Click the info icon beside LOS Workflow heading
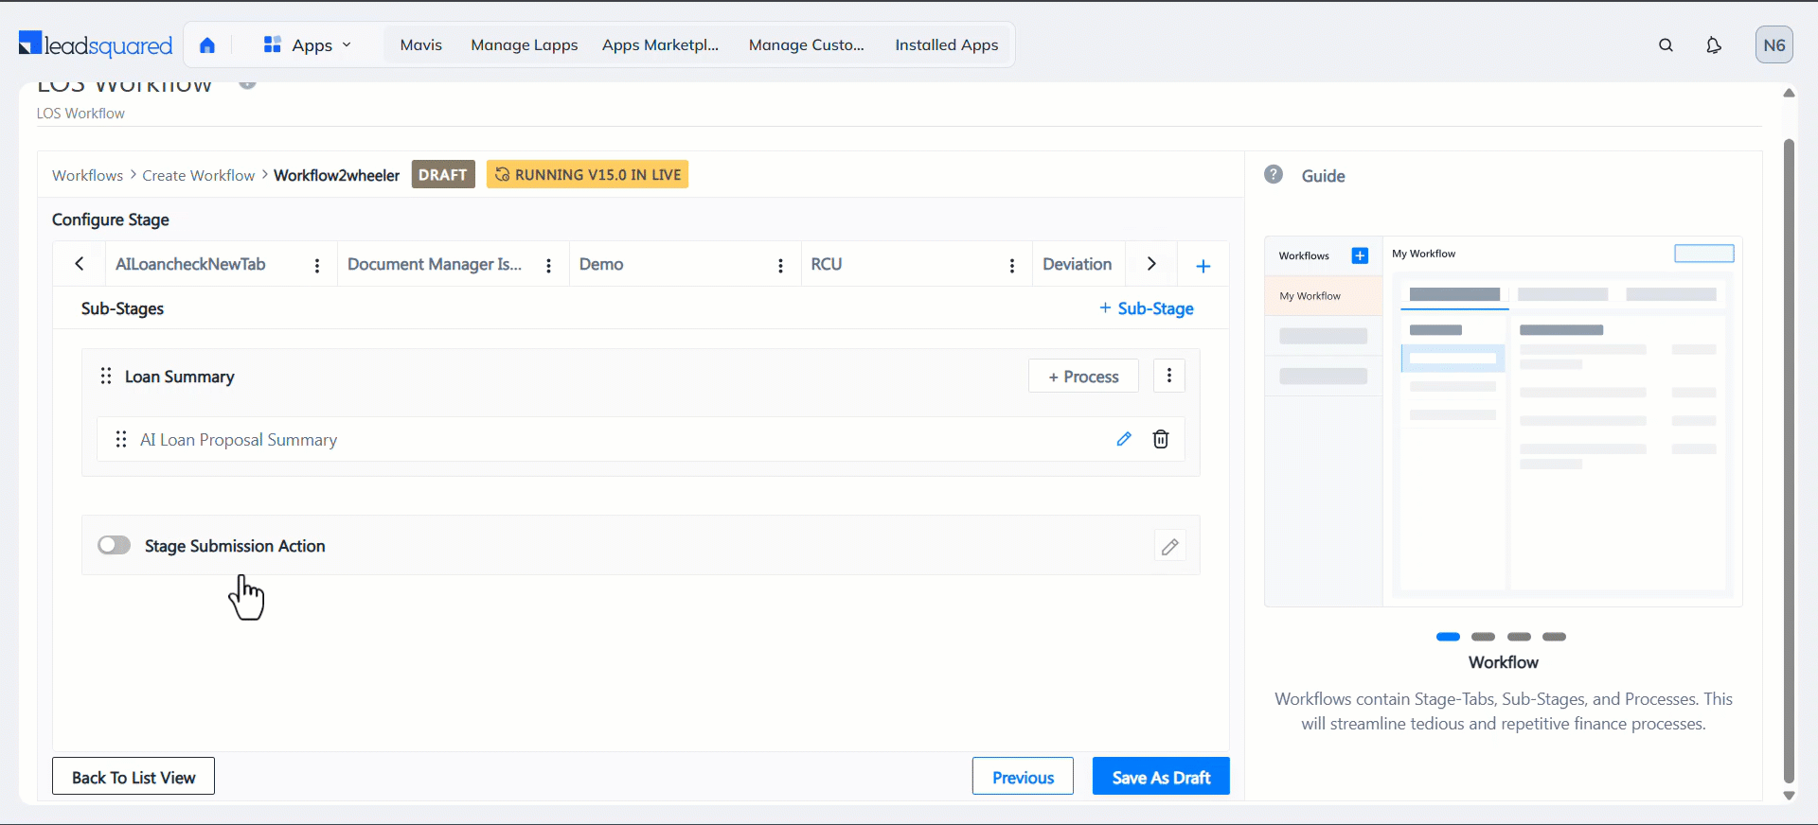The image size is (1818, 825). 247,83
